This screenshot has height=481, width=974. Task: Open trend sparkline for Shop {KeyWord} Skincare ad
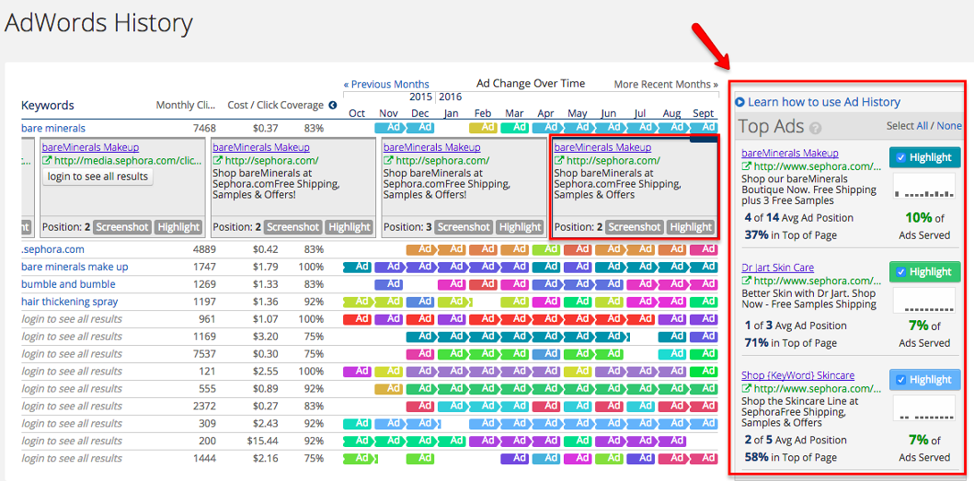pos(924,409)
